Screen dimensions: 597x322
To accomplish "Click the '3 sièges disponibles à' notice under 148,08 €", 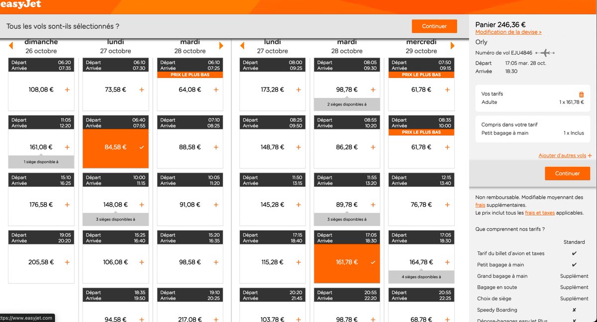I will pyautogui.click(x=115, y=219).
